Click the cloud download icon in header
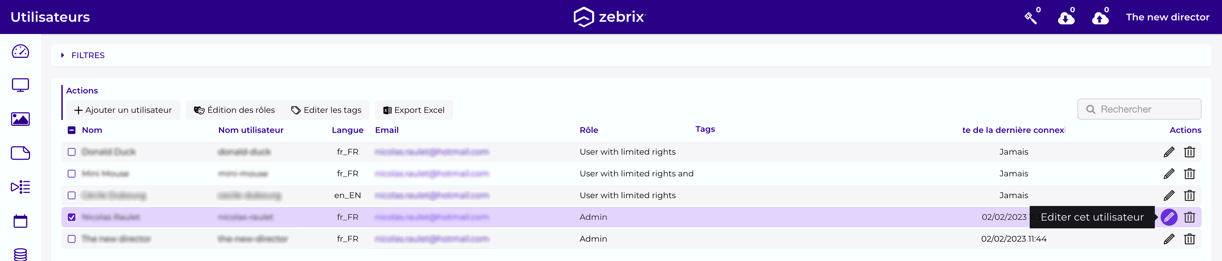Screen dimensions: 1222x261 (1066, 18)
